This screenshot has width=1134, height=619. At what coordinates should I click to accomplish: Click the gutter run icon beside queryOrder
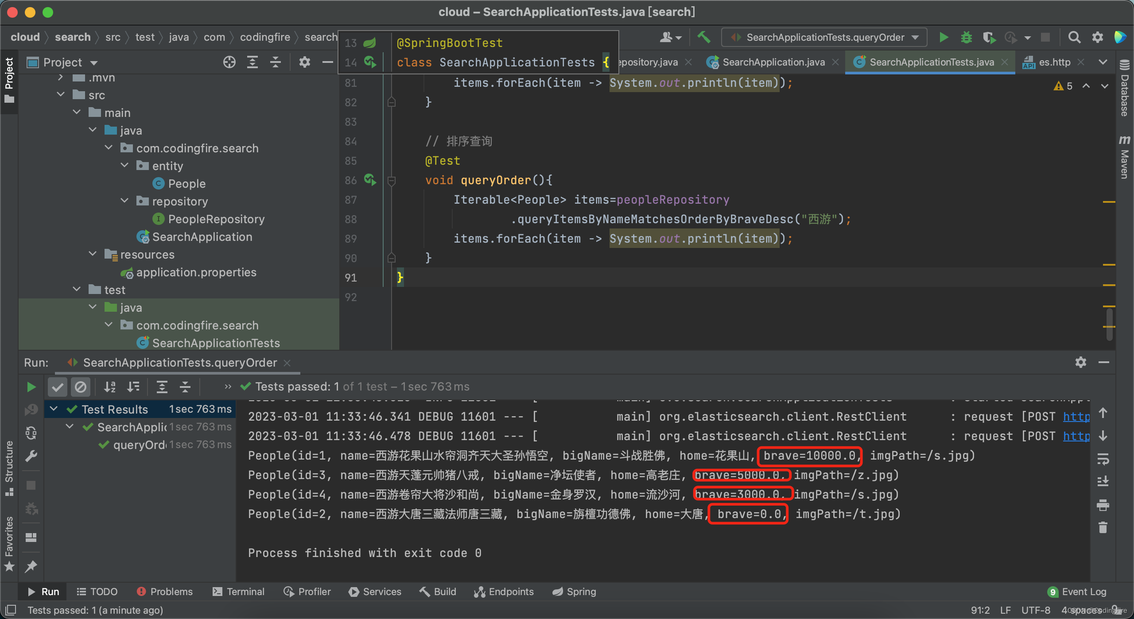(370, 180)
